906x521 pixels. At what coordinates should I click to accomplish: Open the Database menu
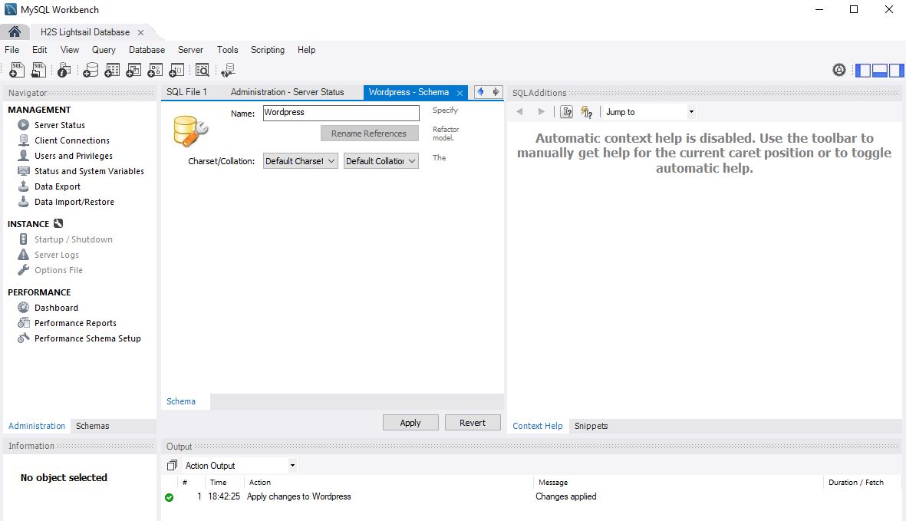point(147,50)
